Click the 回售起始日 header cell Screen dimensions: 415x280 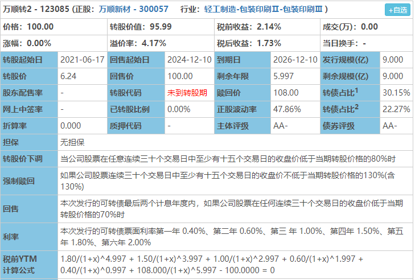pyautogui.click(x=136, y=60)
